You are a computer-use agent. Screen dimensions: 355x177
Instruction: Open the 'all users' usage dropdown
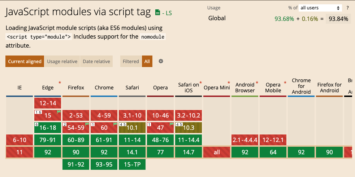tap(320, 8)
